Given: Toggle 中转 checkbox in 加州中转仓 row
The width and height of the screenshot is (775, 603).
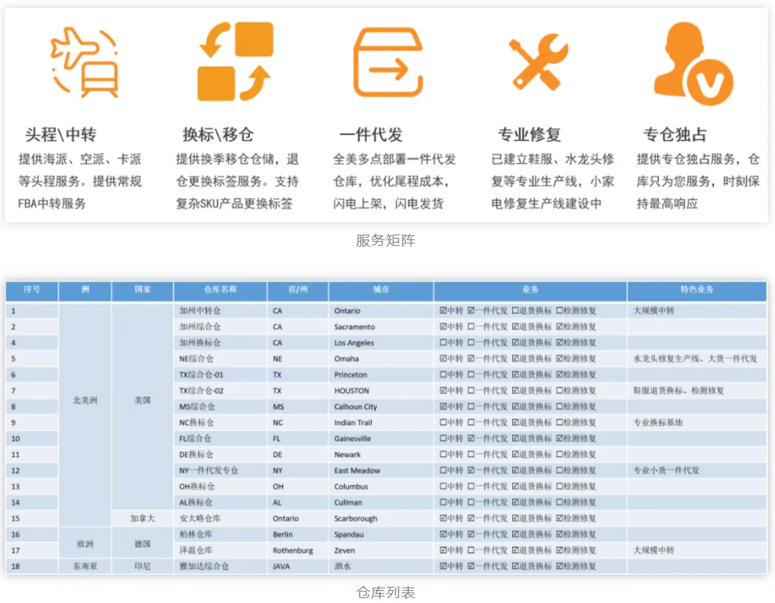Looking at the screenshot, I should point(443,311).
